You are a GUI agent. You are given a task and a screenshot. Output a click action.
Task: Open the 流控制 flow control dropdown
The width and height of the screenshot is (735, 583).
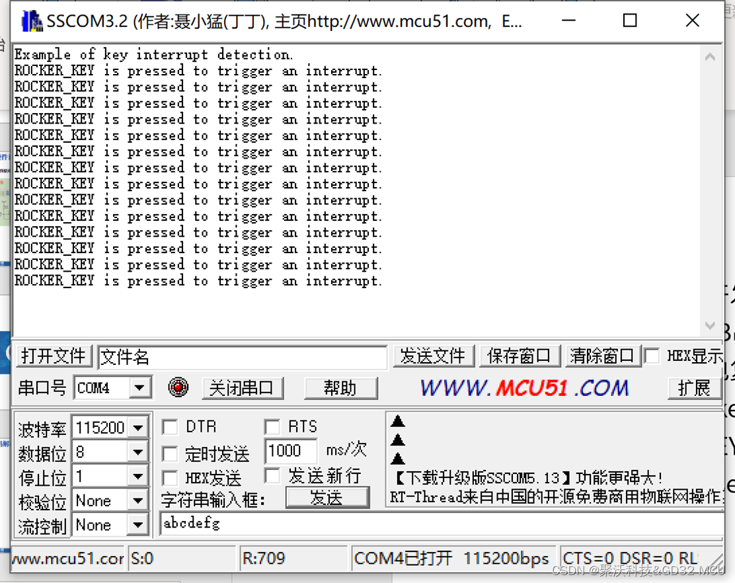(137, 525)
